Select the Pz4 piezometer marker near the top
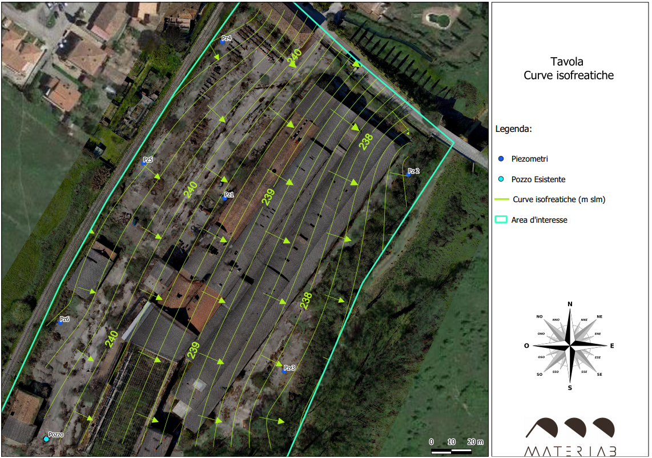This screenshot has width=652, height=458. pos(223,41)
